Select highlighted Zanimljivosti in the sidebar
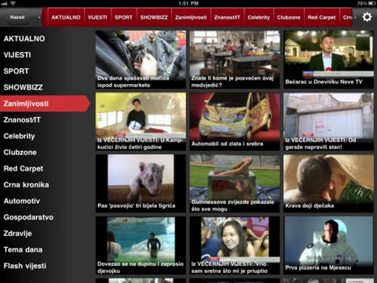This screenshot has width=377, height=283. point(45,104)
